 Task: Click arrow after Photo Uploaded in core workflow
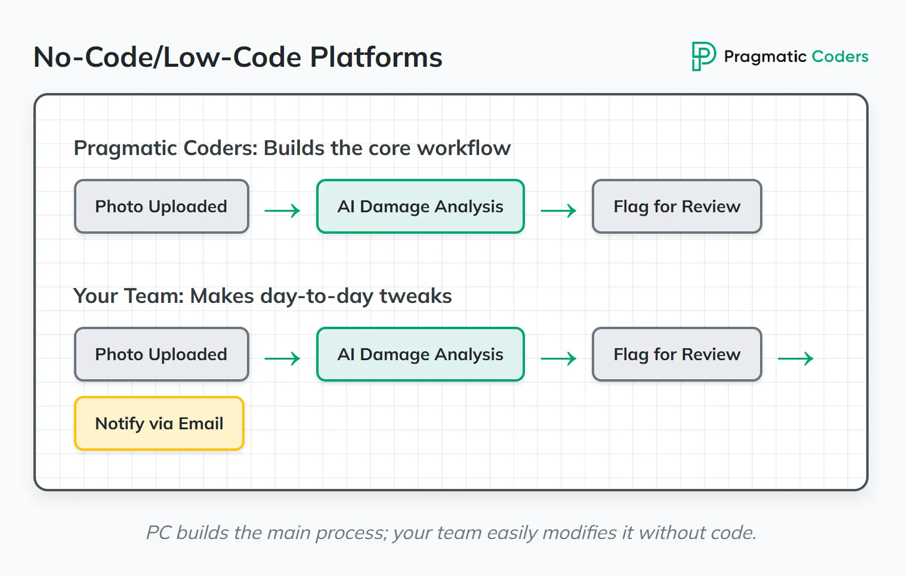click(x=282, y=210)
